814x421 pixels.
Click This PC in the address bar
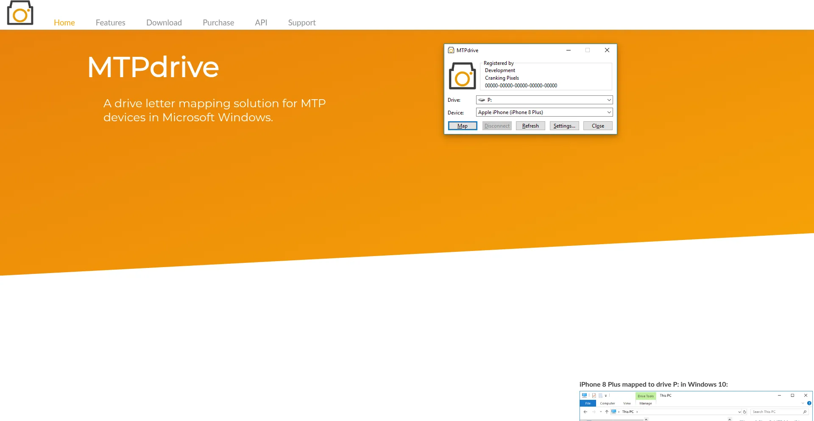(628, 412)
